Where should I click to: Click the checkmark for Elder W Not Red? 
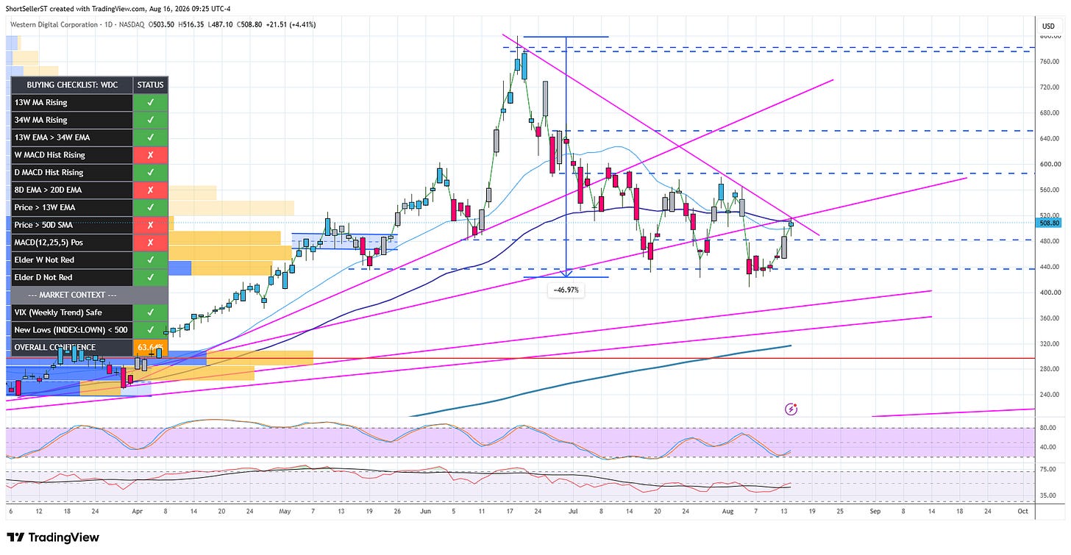tap(151, 260)
